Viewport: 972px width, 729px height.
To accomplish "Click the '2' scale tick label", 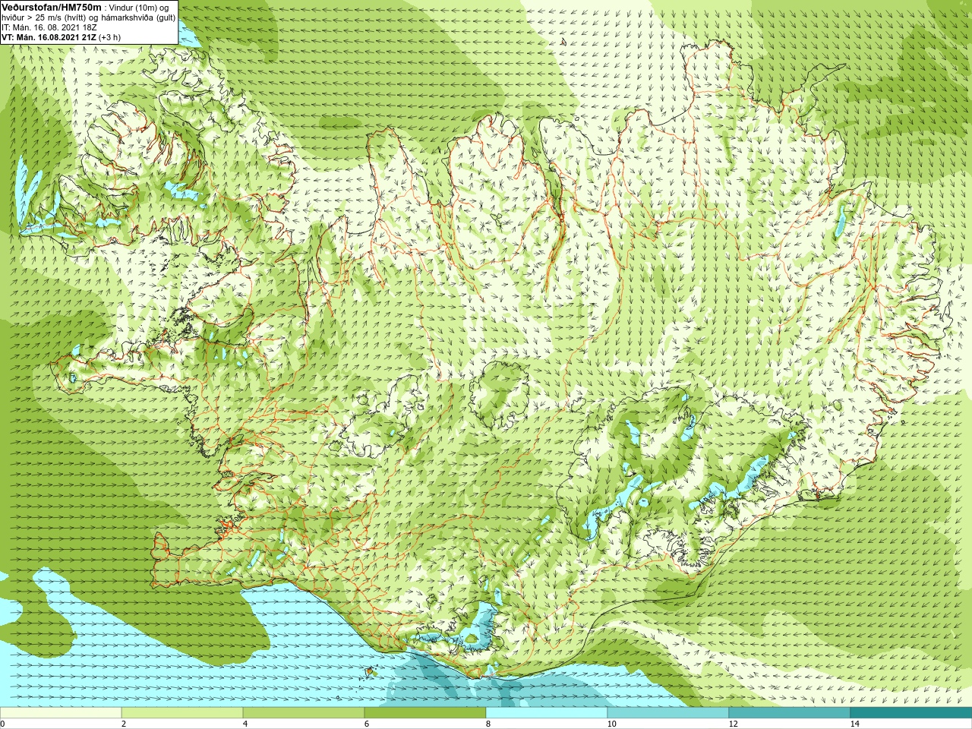I will click(124, 724).
